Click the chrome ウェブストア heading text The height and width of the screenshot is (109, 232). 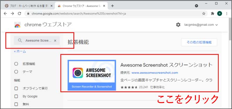48,25
